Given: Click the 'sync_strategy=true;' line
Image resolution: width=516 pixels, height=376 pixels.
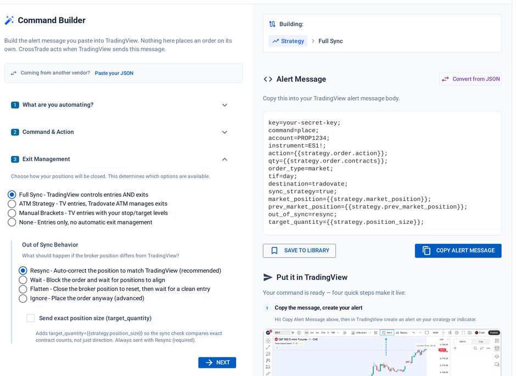Looking at the screenshot, I should [x=302, y=192].
